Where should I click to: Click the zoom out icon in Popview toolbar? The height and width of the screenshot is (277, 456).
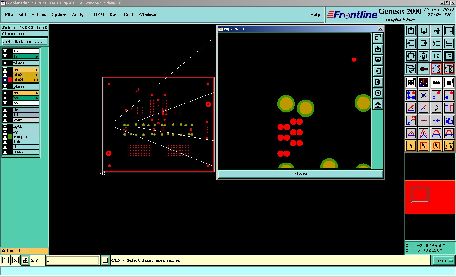point(378,104)
